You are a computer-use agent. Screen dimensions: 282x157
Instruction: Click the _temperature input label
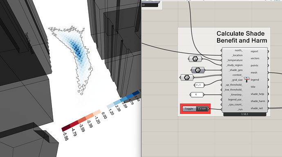pos(235,60)
